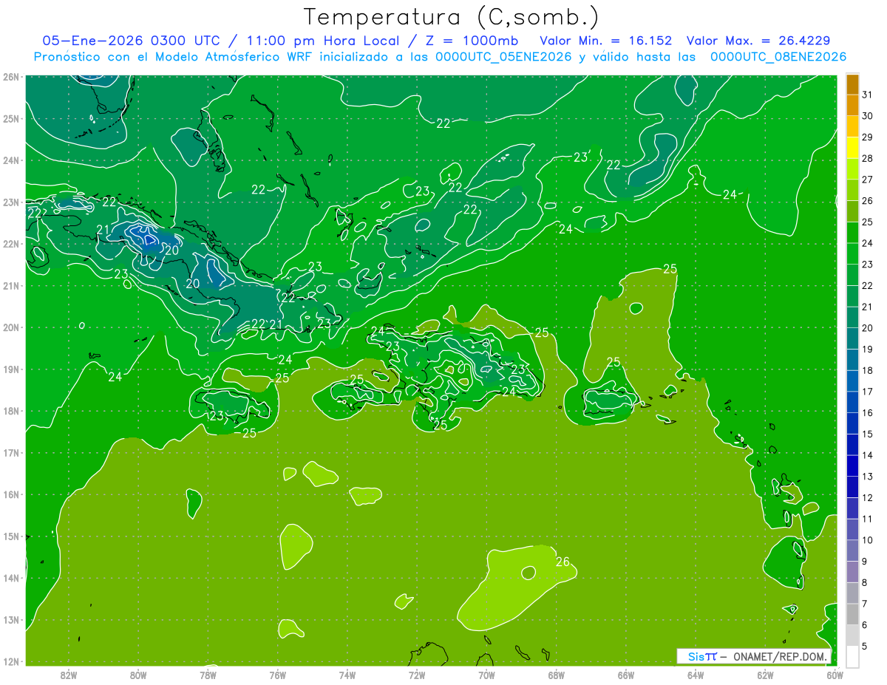Click the title "Temperatura (C,somb.)"

(451, 17)
